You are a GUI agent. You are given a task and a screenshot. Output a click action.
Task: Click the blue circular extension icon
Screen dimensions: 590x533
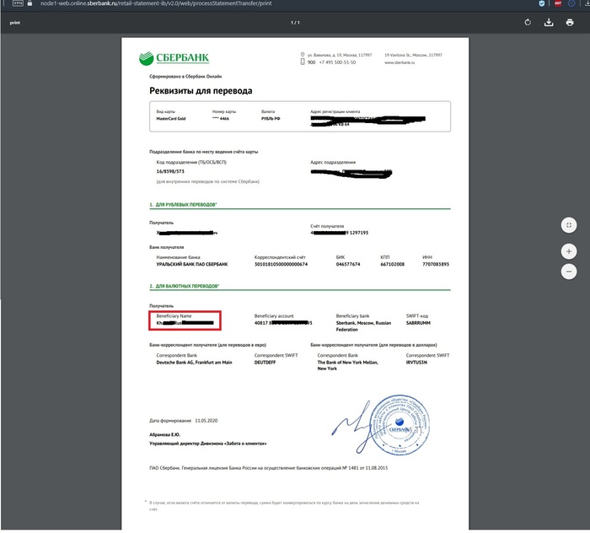tap(571, 3)
